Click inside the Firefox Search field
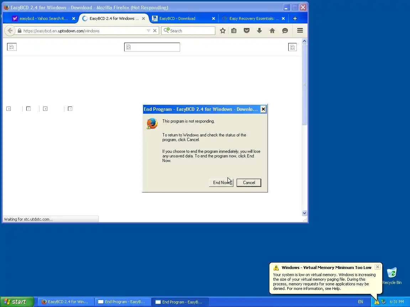This screenshot has width=410, height=307. click(188, 31)
